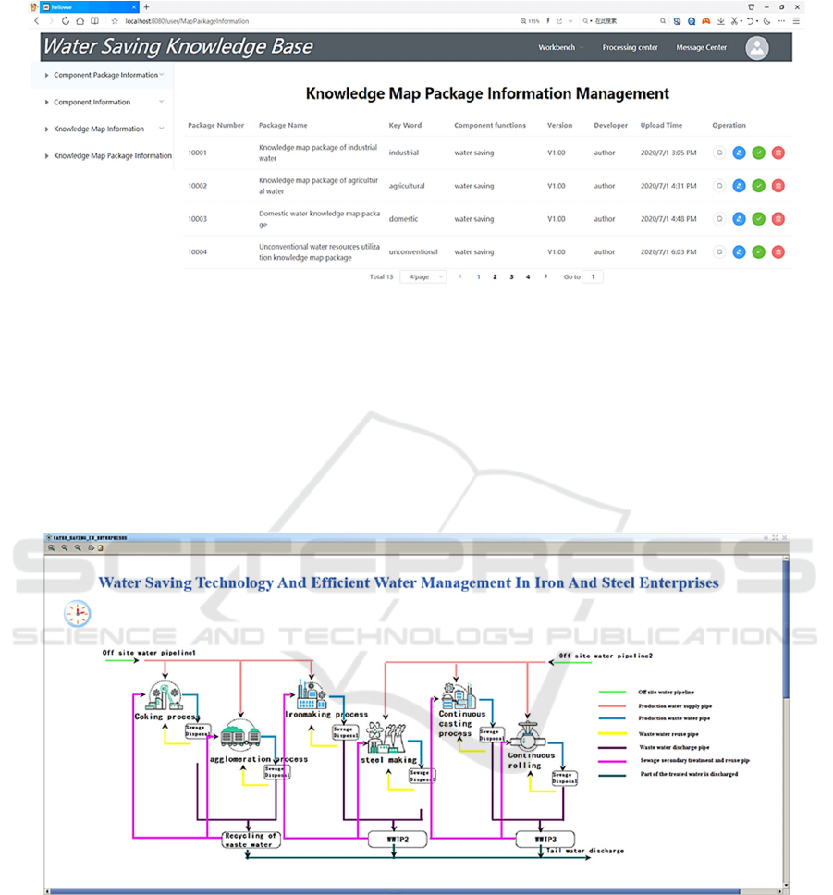Click the Go to page number field
The image size is (833, 895).
tap(592, 276)
